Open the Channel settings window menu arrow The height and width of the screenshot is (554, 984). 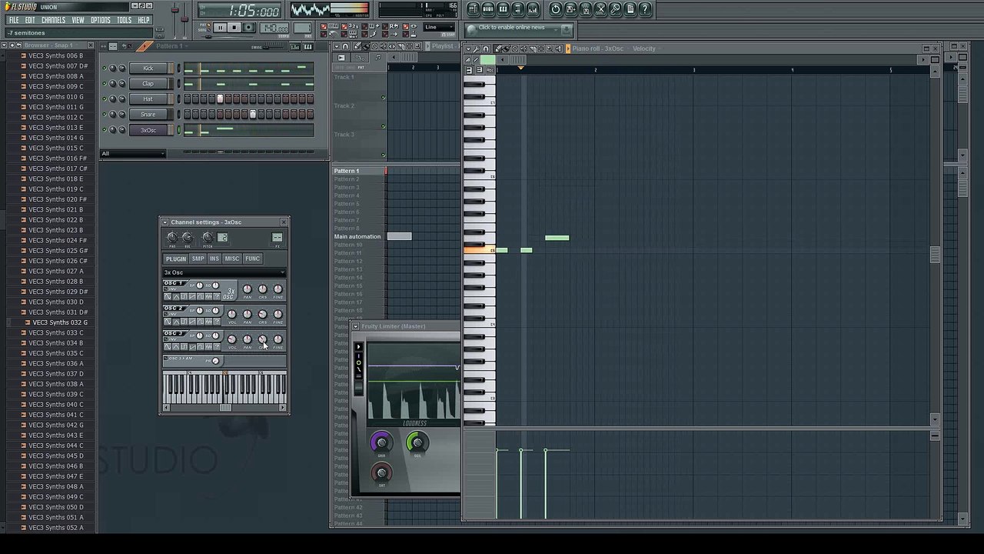point(165,222)
